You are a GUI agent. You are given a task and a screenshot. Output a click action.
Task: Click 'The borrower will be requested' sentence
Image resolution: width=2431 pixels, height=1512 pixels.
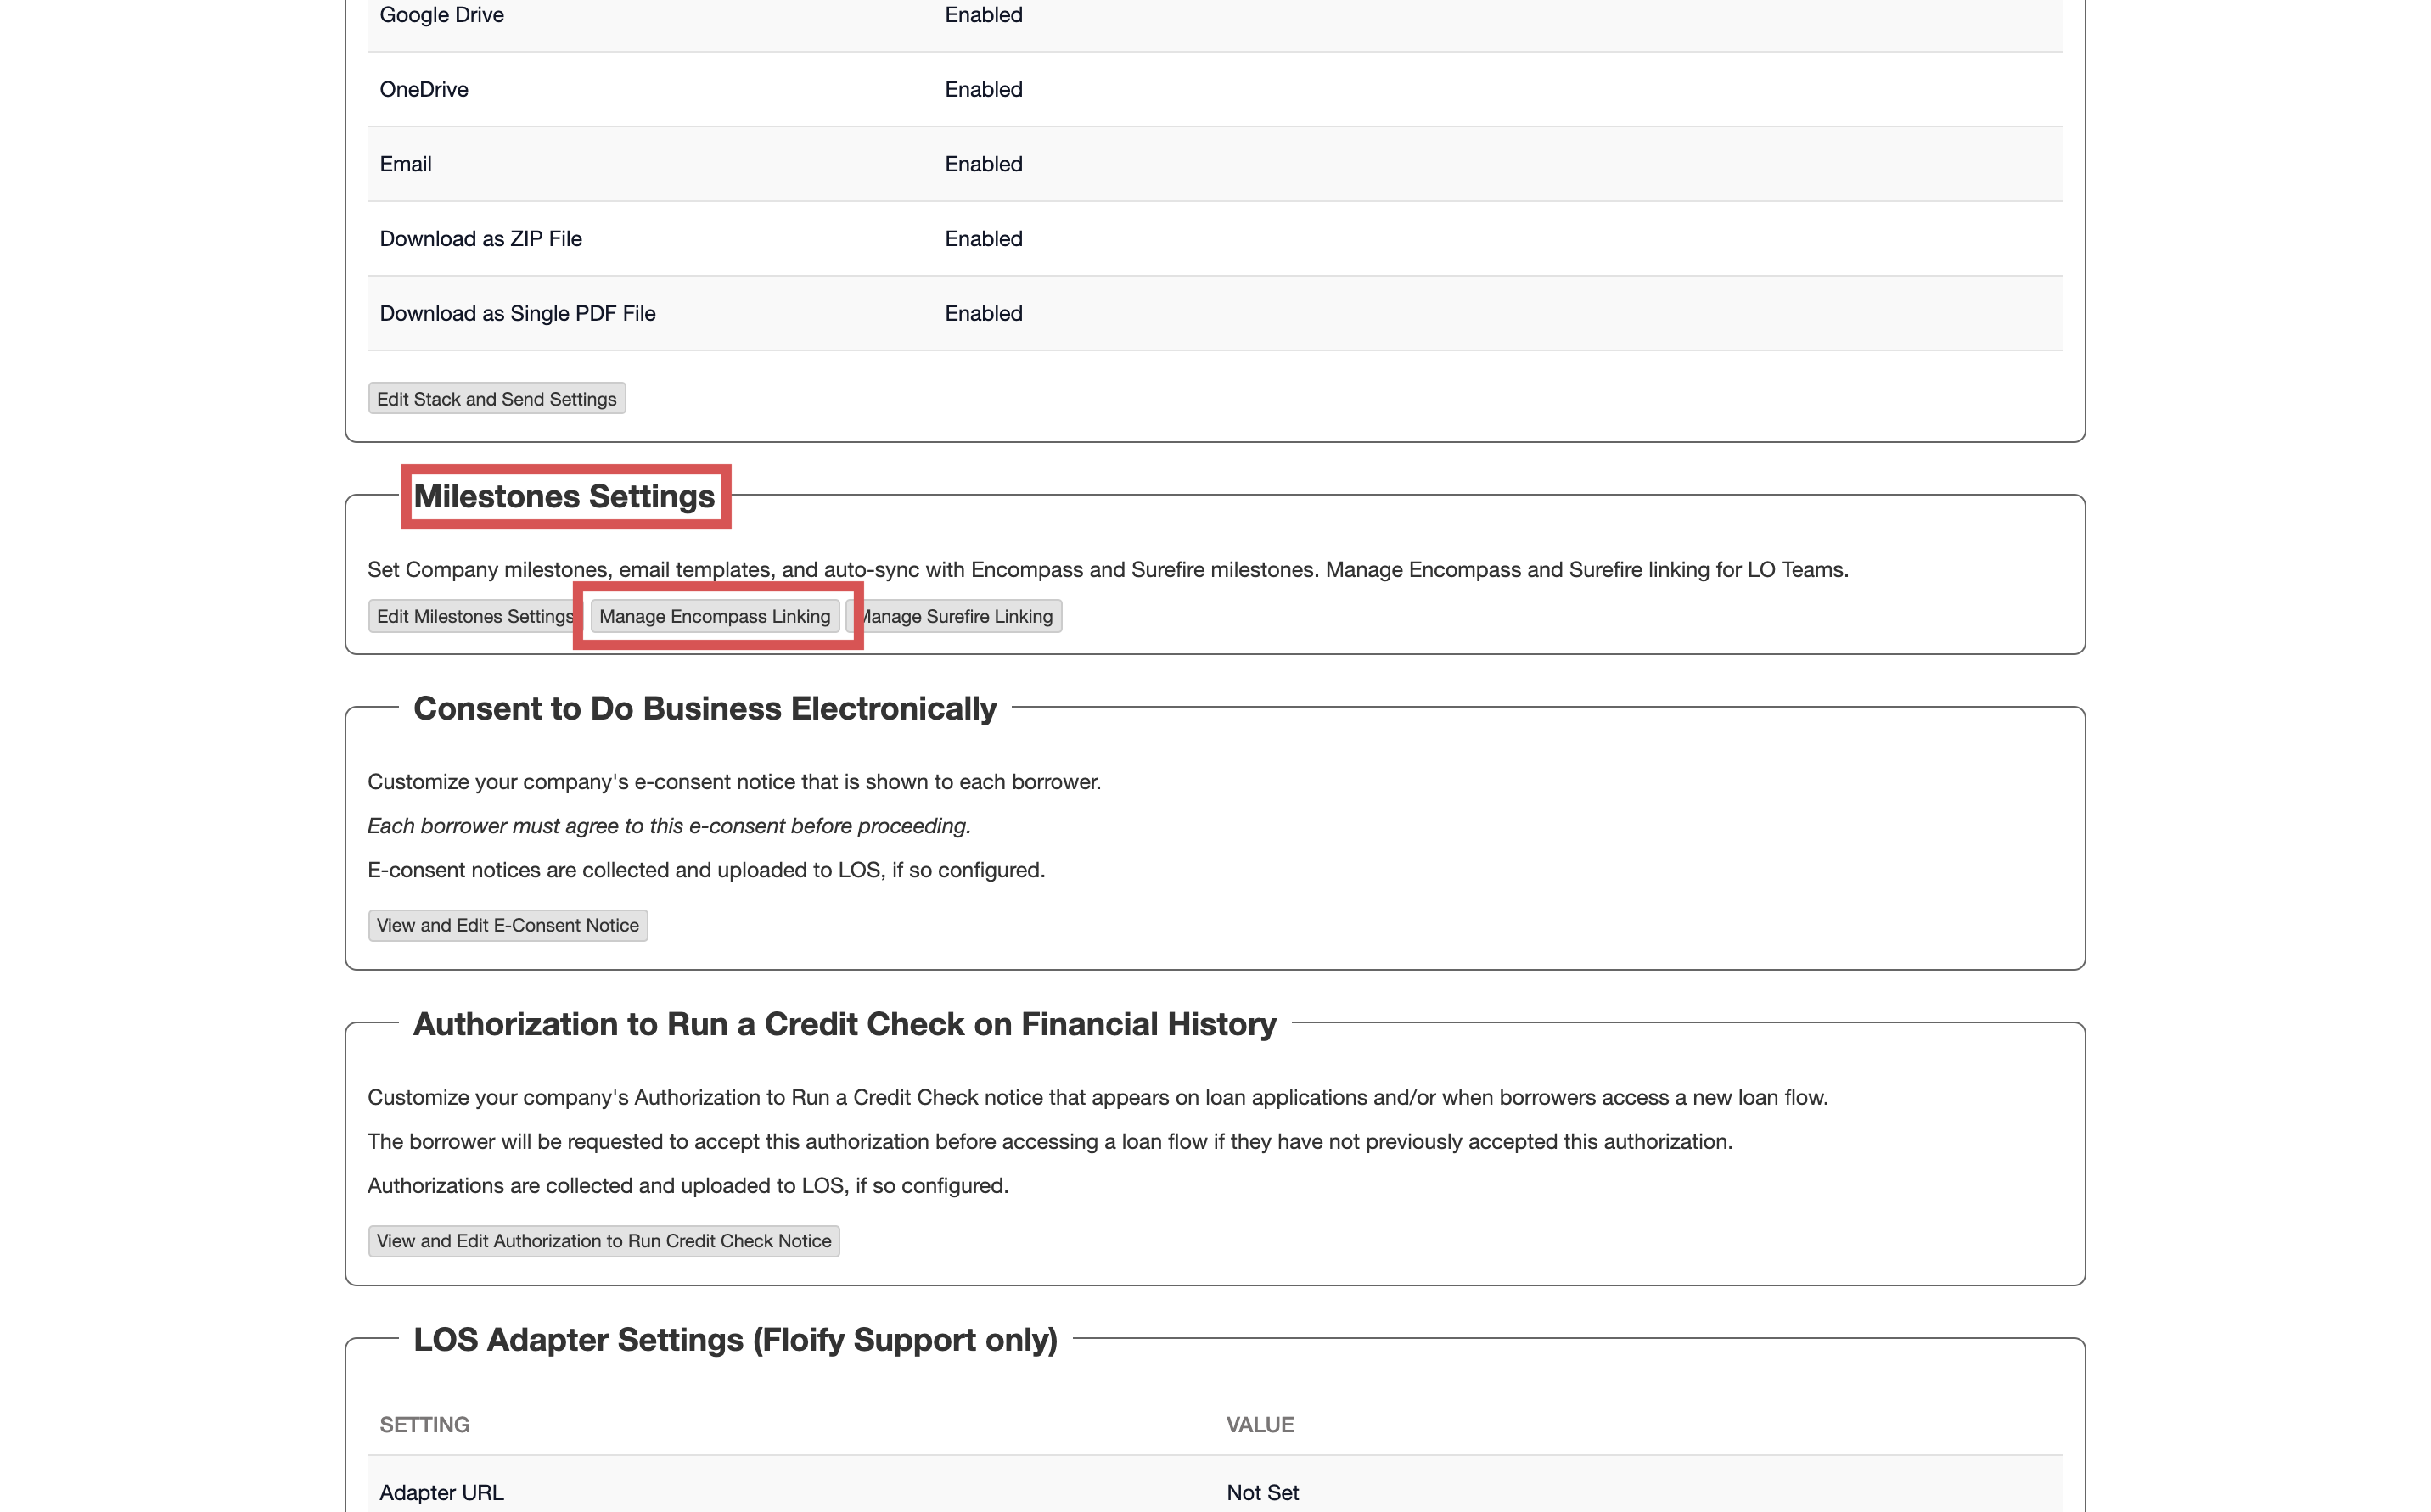click(x=1049, y=1141)
